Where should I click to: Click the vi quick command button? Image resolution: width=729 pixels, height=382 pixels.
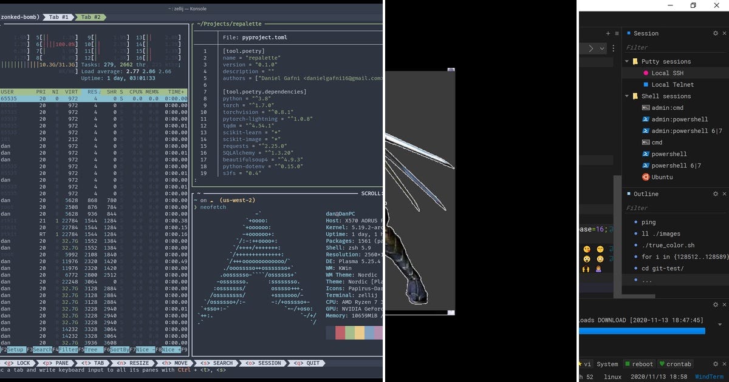point(587,364)
